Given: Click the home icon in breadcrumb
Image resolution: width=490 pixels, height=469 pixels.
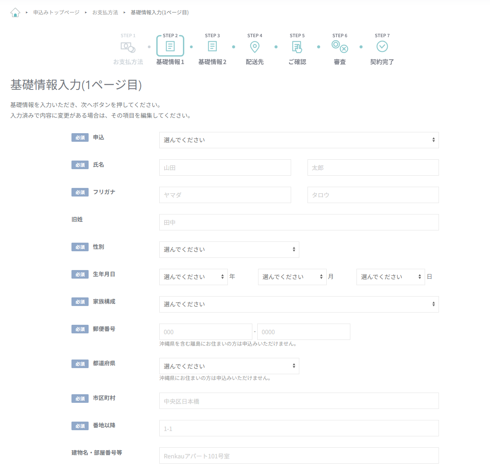Looking at the screenshot, I should (15, 13).
